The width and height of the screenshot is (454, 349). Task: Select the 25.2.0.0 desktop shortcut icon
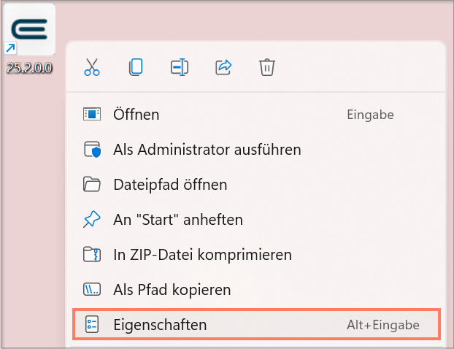(29, 29)
